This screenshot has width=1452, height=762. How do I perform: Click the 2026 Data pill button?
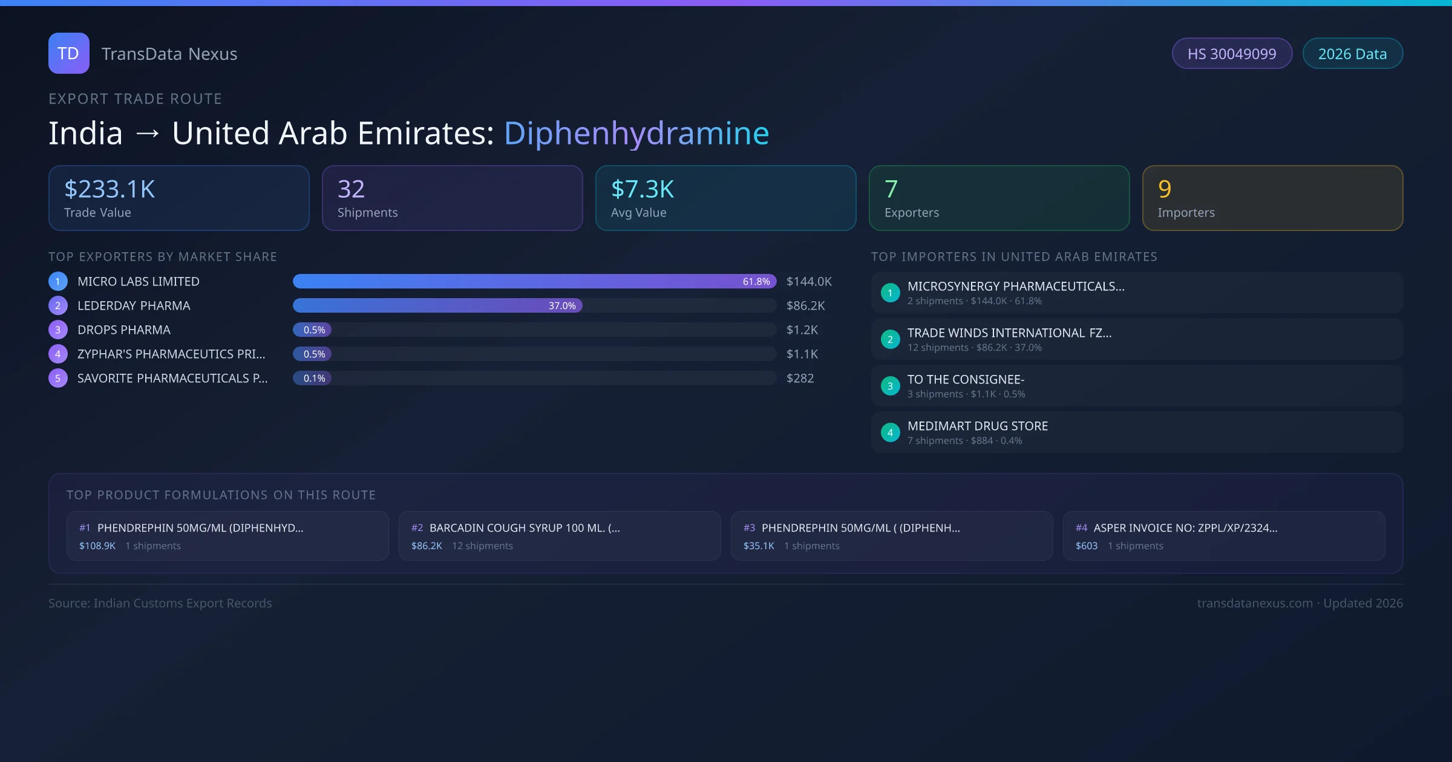point(1352,54)
